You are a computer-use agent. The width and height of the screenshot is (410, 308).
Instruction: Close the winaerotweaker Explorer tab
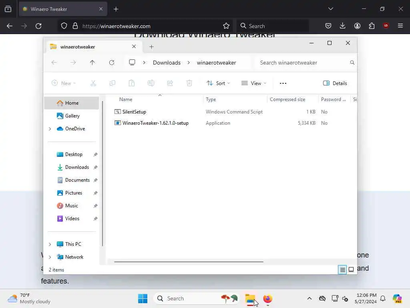134,47
